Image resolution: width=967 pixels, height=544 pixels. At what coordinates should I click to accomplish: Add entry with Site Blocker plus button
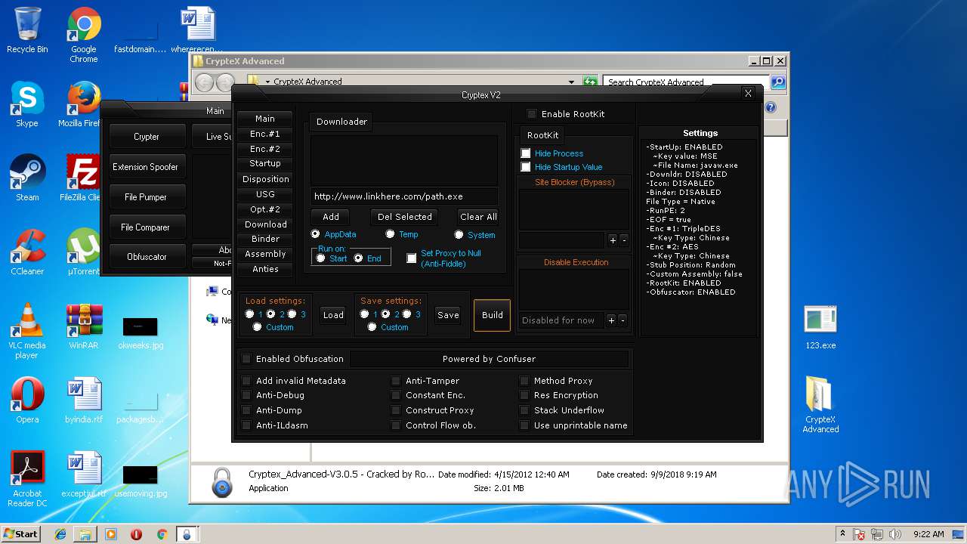coord(613,240)
